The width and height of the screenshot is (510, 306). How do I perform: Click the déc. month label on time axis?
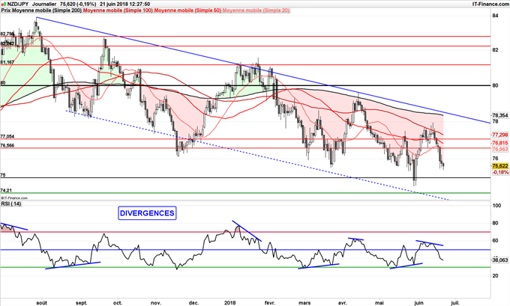(193, 303)
